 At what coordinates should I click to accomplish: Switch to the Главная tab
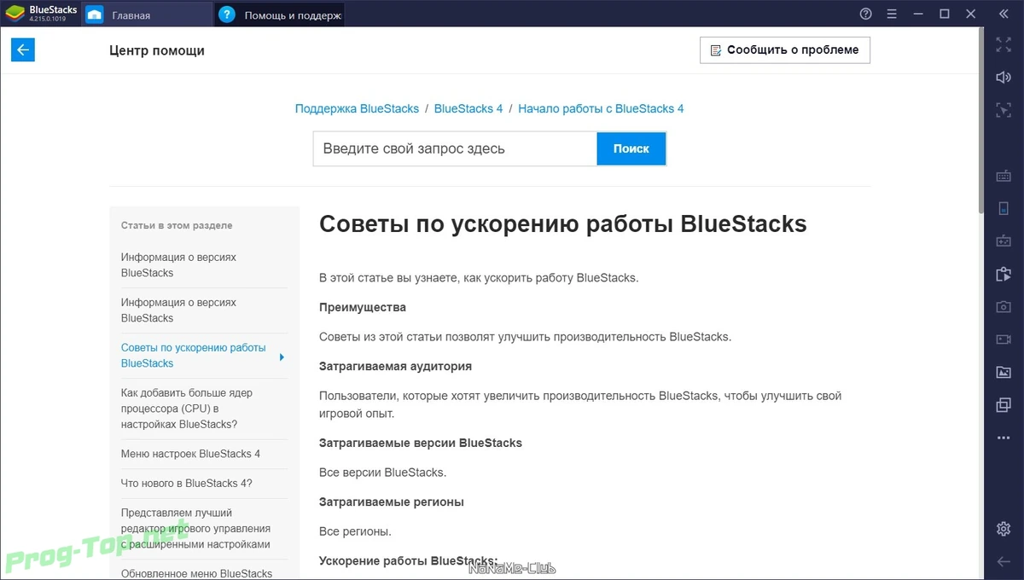tap(147, 14)
